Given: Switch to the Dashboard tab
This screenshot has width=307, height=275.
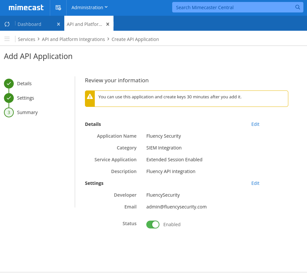Looking at the screenshot, I should click(30, 24).
